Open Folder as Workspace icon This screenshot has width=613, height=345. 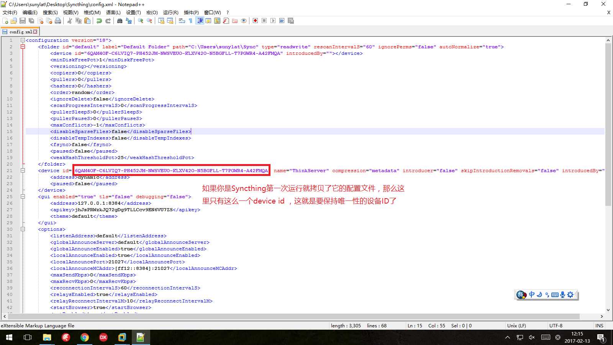[235, 21]
